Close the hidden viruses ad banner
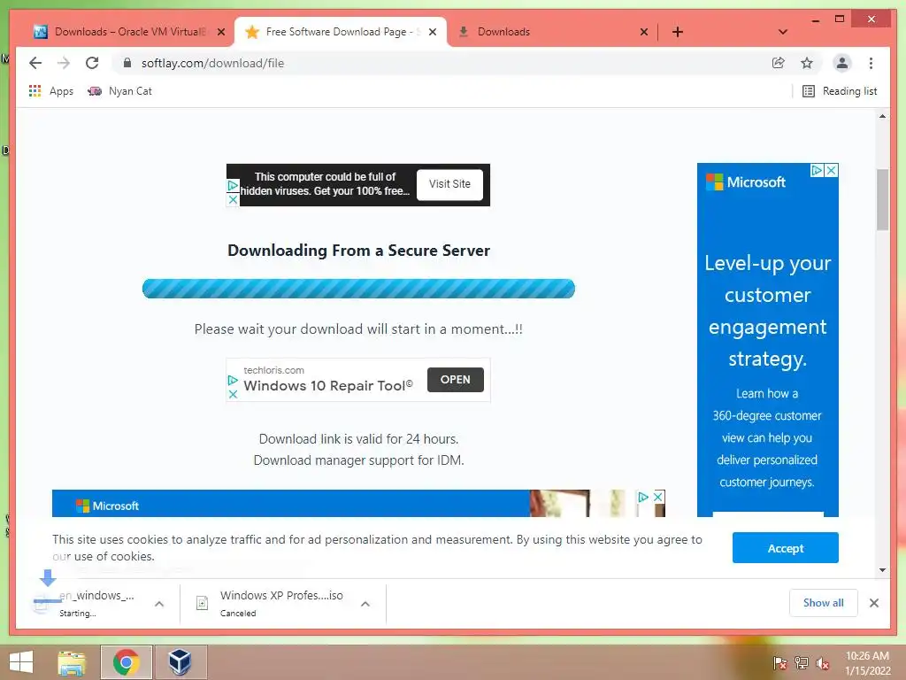This screenshot has height=680, width=906. [x=233, y=199]
